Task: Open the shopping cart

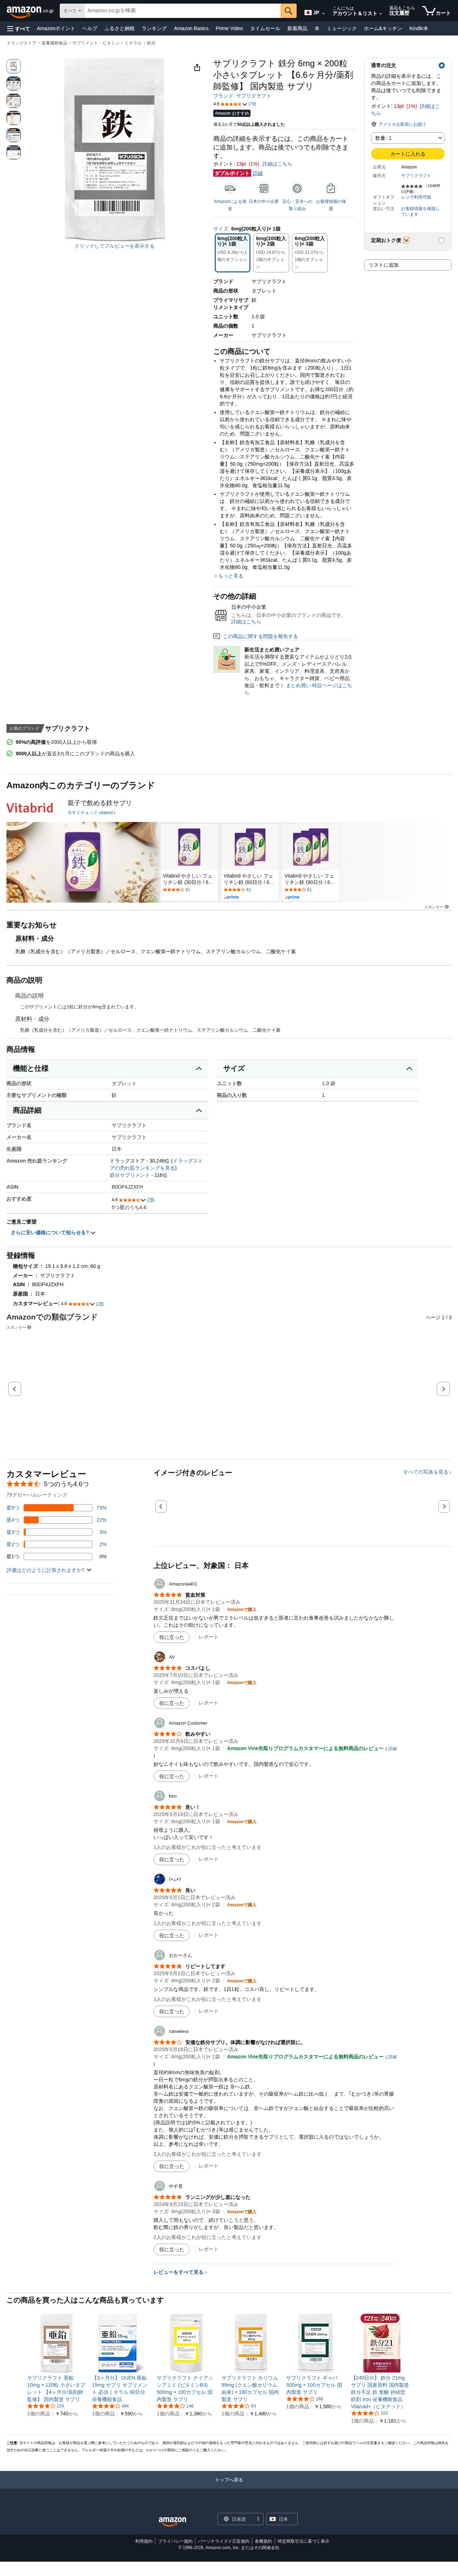Action: pos(436,11)
